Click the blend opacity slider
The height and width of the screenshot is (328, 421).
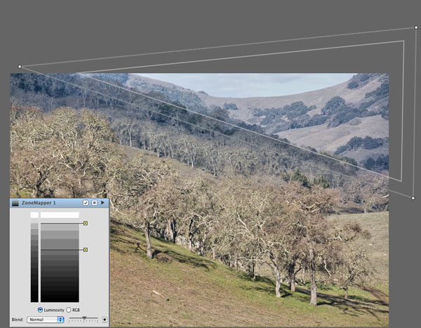[x=83, y=320]
